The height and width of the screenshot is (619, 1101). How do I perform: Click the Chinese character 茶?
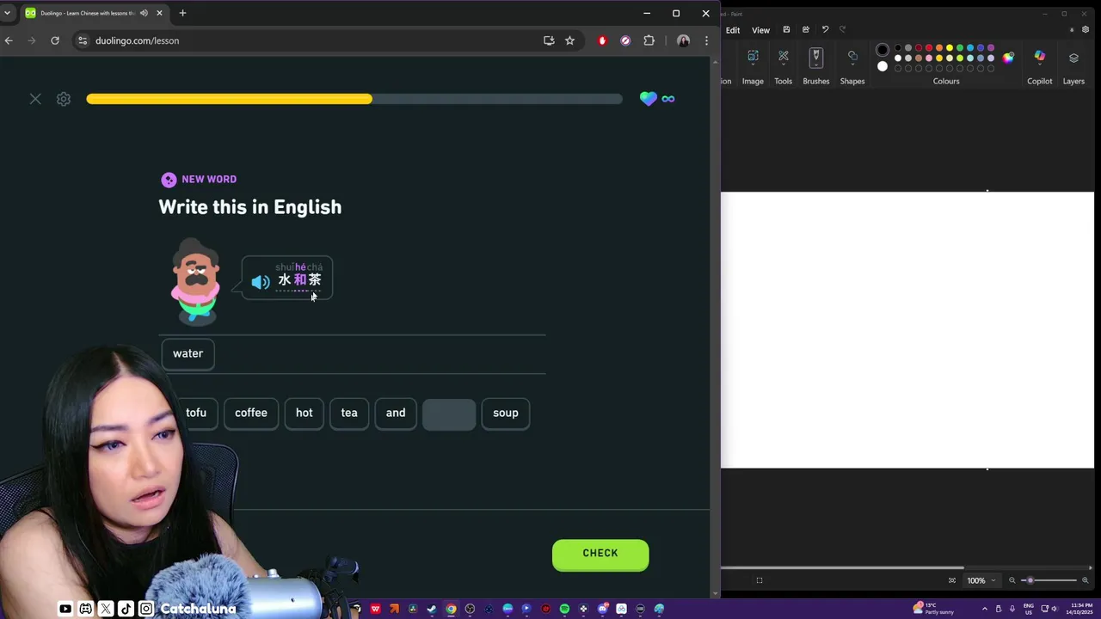tap(314, 279)
